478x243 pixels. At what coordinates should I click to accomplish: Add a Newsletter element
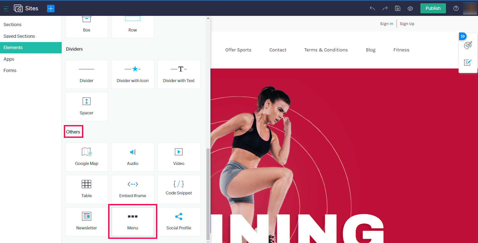click(87, 222)
